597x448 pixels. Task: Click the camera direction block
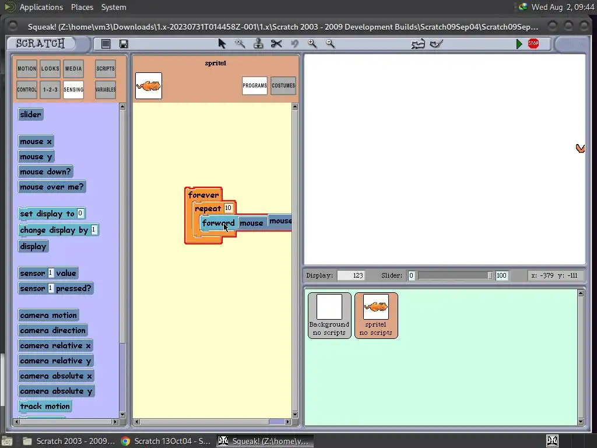(53, 330)
